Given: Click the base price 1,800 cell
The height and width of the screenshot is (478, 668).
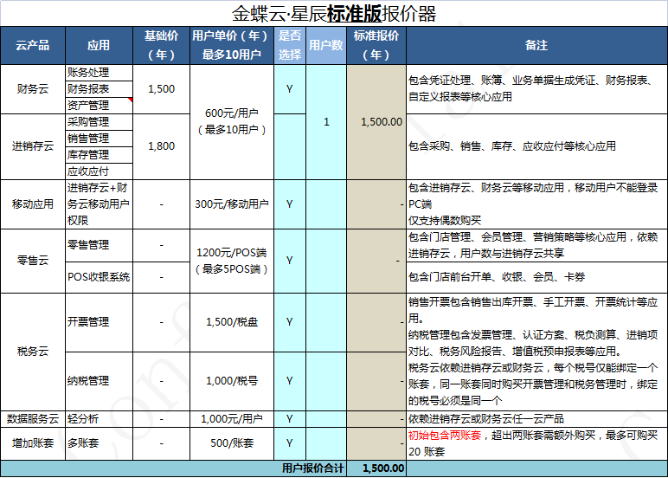Looking at the screenshot, I should tap(162, 146).
